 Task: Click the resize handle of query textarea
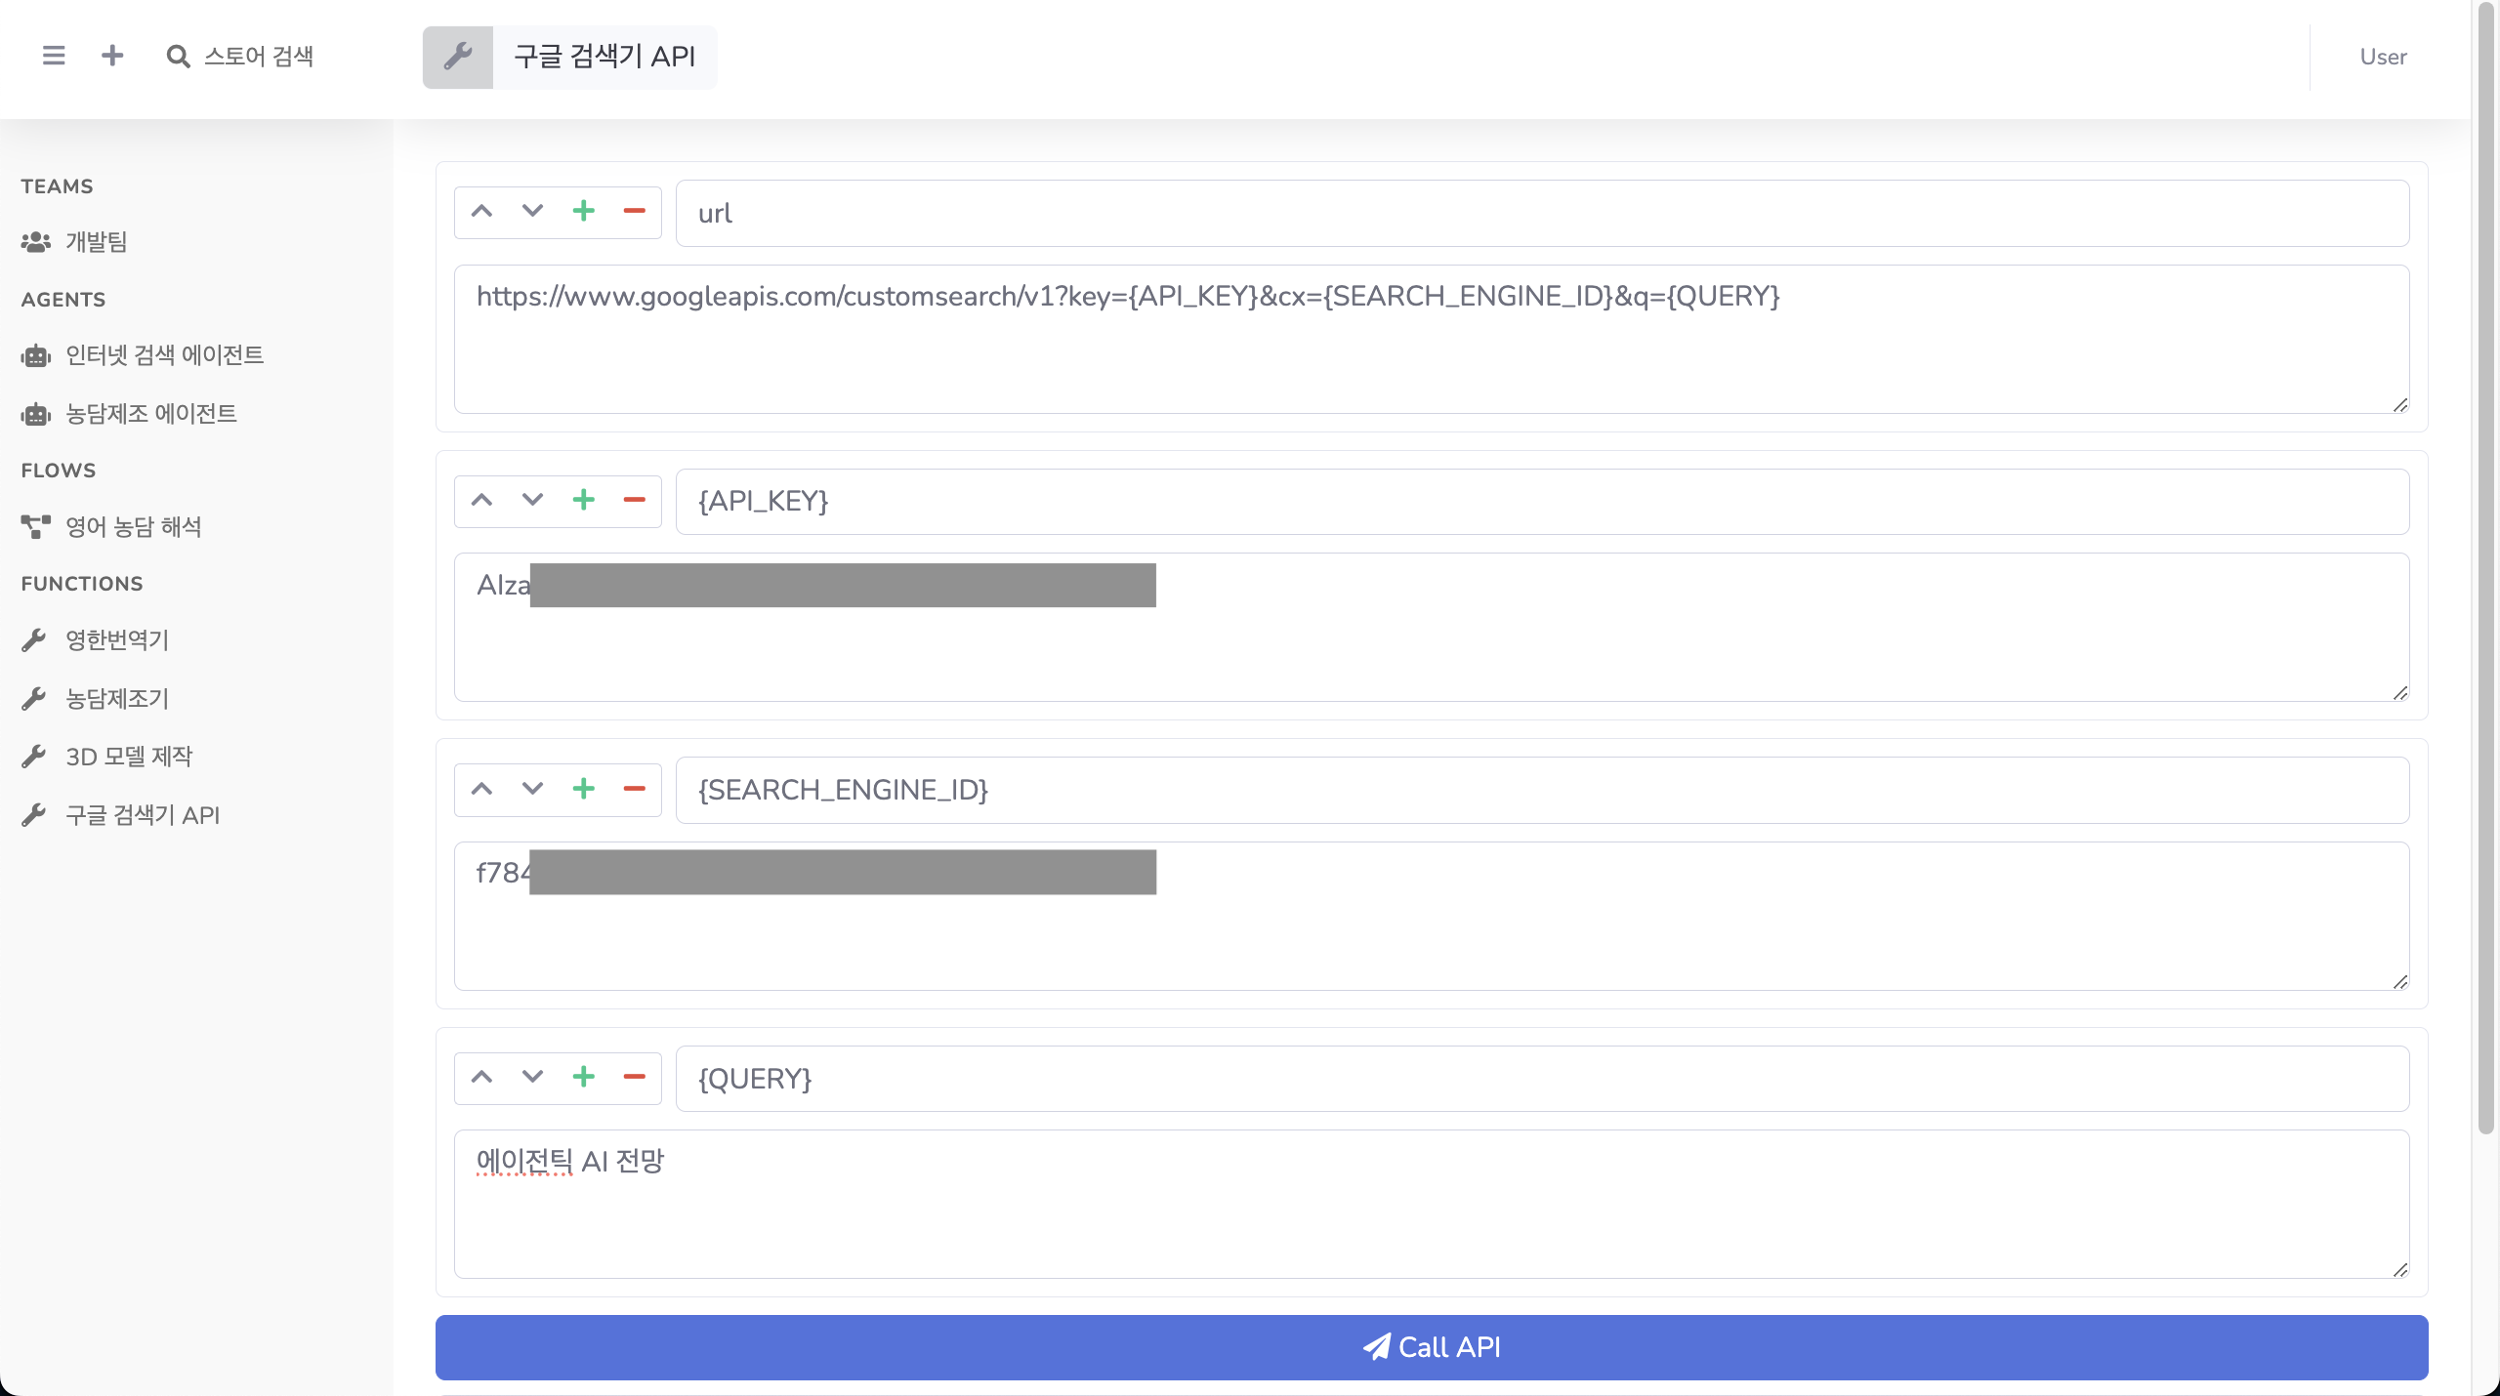2400,1269
